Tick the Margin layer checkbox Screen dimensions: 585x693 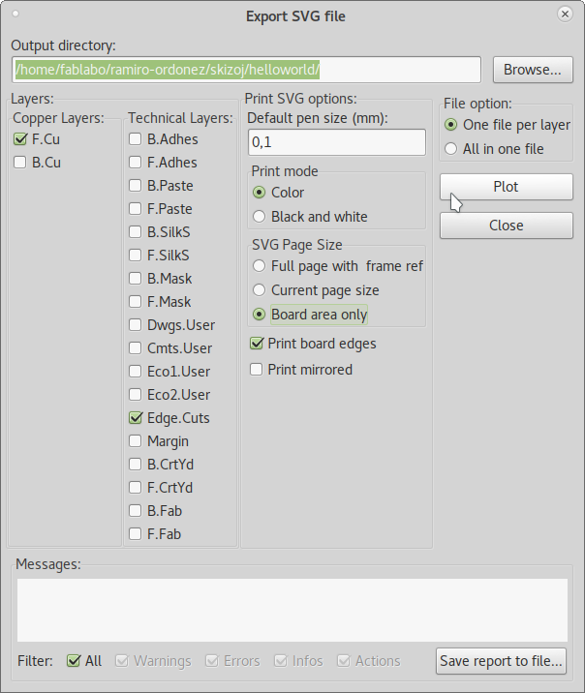(135, 440)
